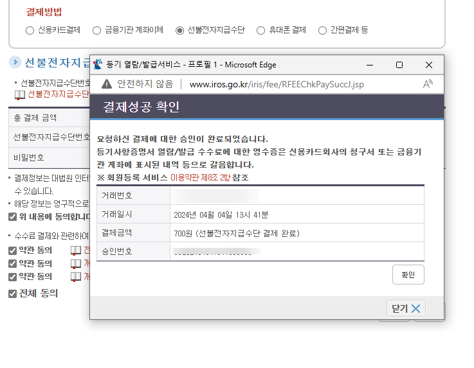Click the read aloud icon in address bar
The image size is (474, 368).
click(428, 84)
